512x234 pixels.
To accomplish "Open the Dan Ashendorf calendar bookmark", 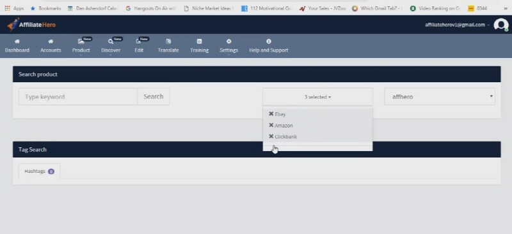I will pos(93,8).
